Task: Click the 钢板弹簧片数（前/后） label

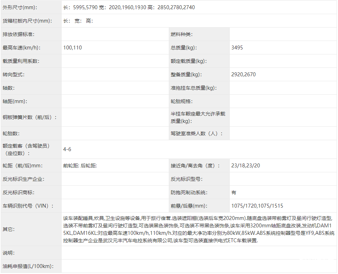Action: click(x=29, y=118)
